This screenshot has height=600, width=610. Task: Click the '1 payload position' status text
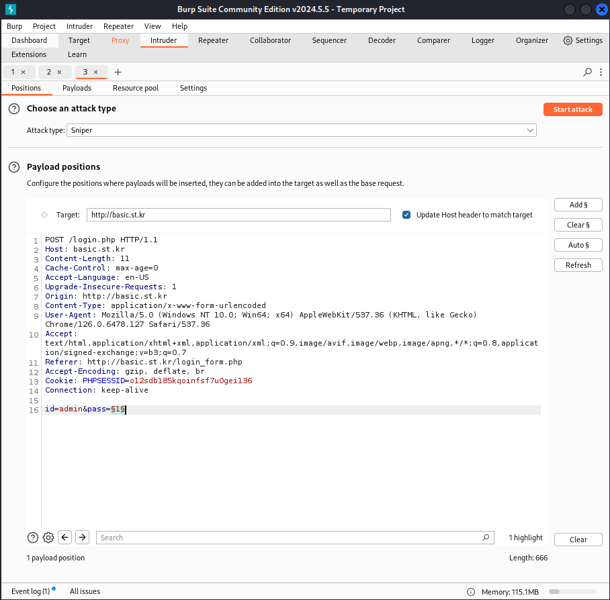pyautogui.click(x=56, y=558)
